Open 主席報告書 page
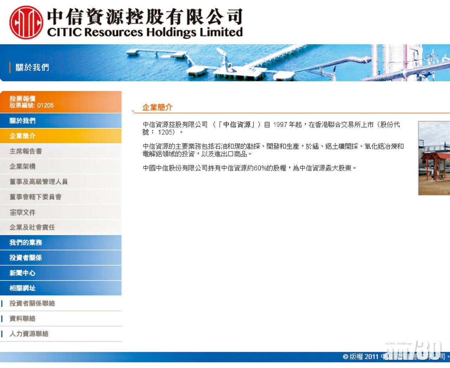This screenshot has height=368, width=450. click(61, 151)
